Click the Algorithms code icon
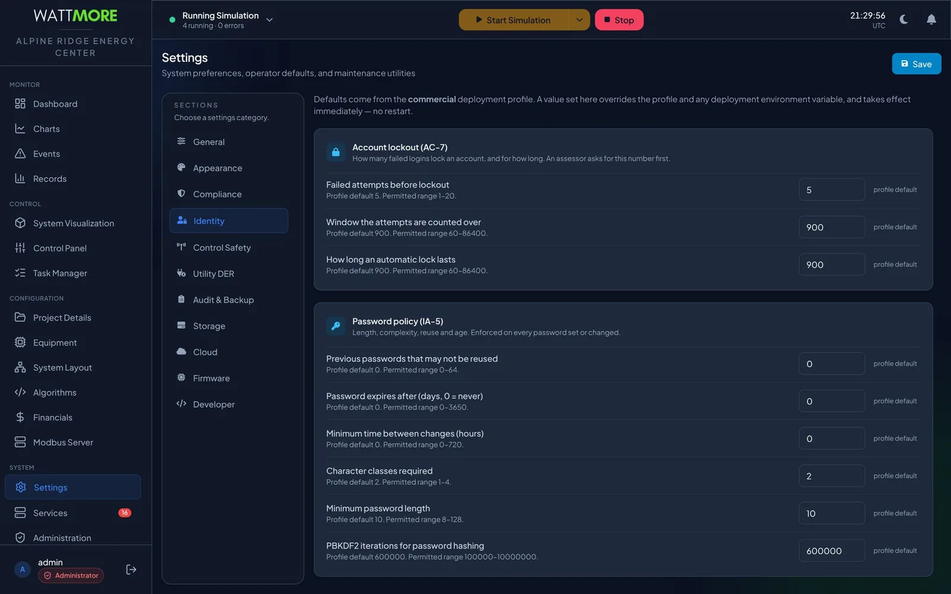951x594 pixels. pos(20,393)
